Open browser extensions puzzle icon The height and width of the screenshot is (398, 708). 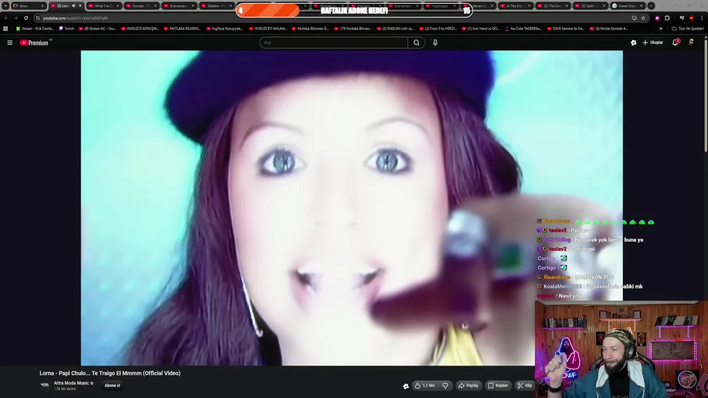point(667,18)
